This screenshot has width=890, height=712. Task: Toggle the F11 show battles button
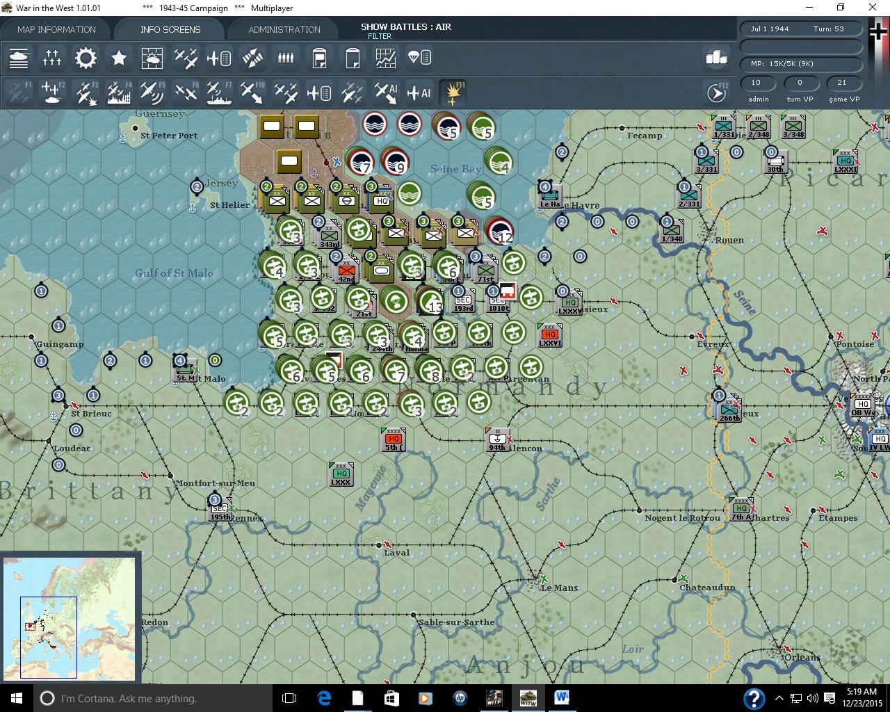[453, 92]
